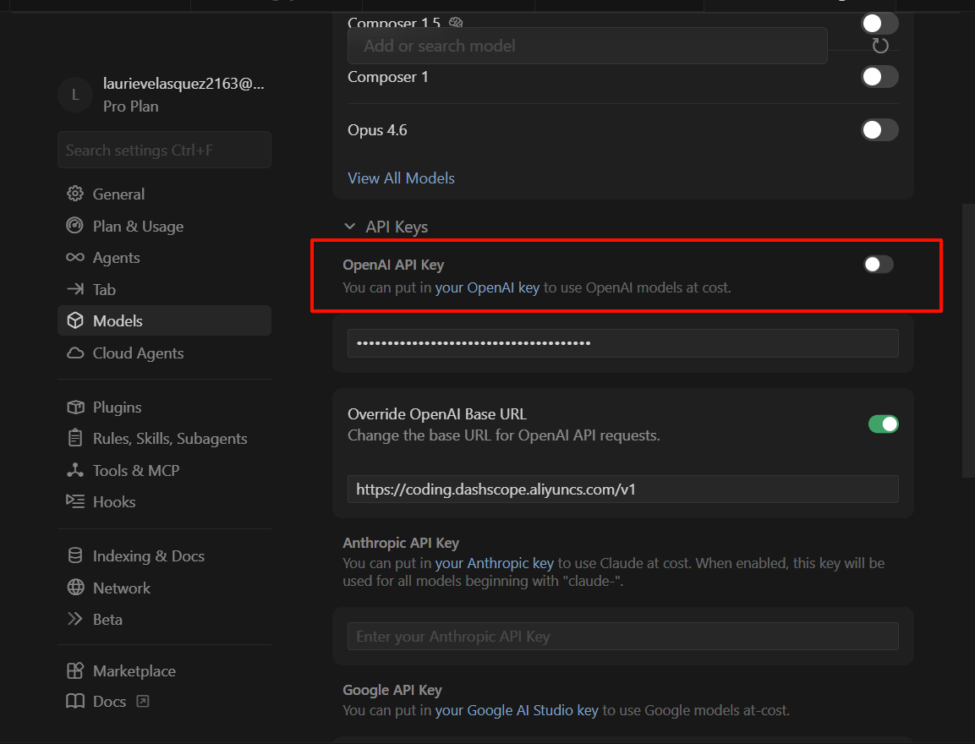
Task: Click the Agents infinity icon
Action: 75,257
